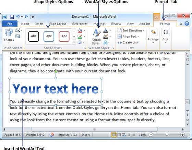Click the Draw Text Box icon
192x150 pixels.
click(17, 36)
